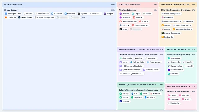Open Quantum Chemistry and AI category header
This screenshot has height=112, width=199.
[141, 49]
